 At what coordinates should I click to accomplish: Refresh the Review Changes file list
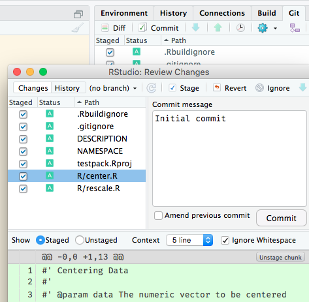pyautogui.click(x=151, y=88)
